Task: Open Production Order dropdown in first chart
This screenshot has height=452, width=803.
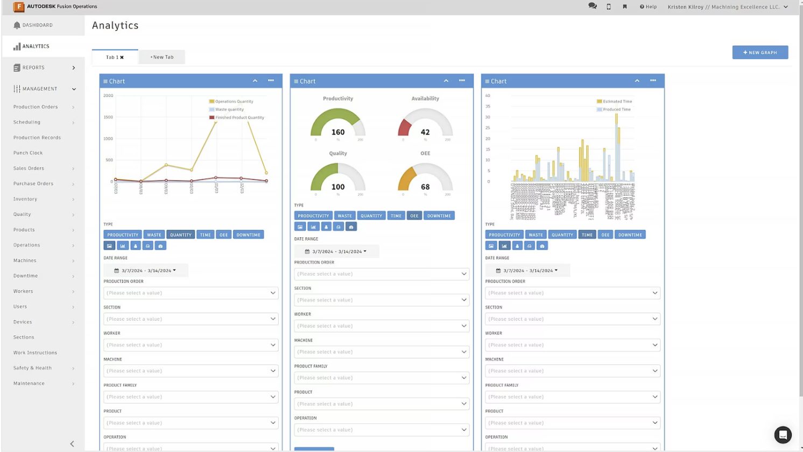Action: [191, 293]
